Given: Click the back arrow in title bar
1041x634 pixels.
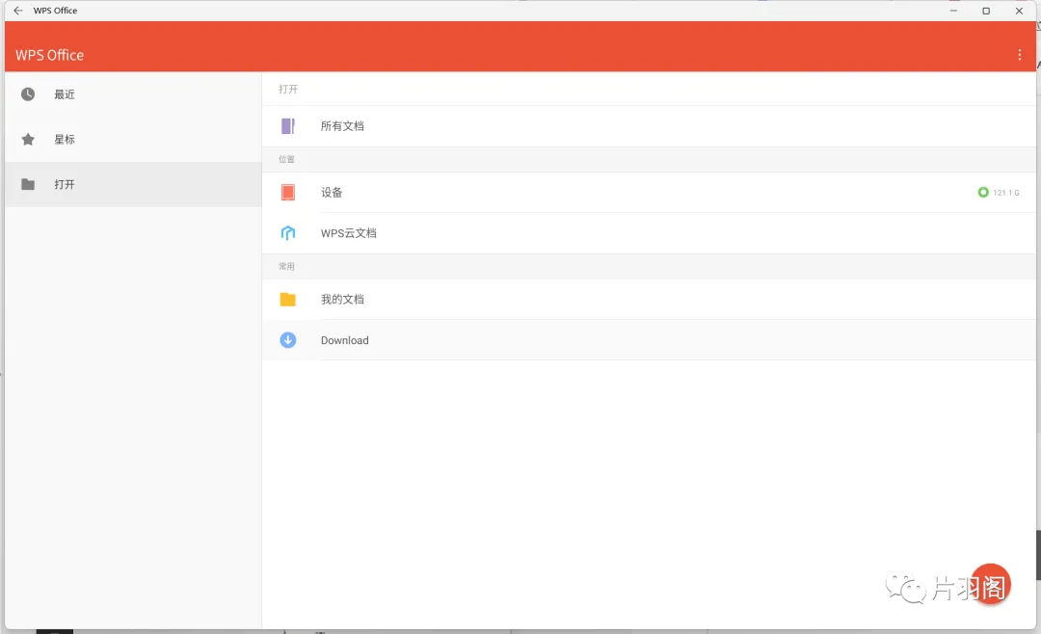Looking at the screenshot, I should click(18, 11).
